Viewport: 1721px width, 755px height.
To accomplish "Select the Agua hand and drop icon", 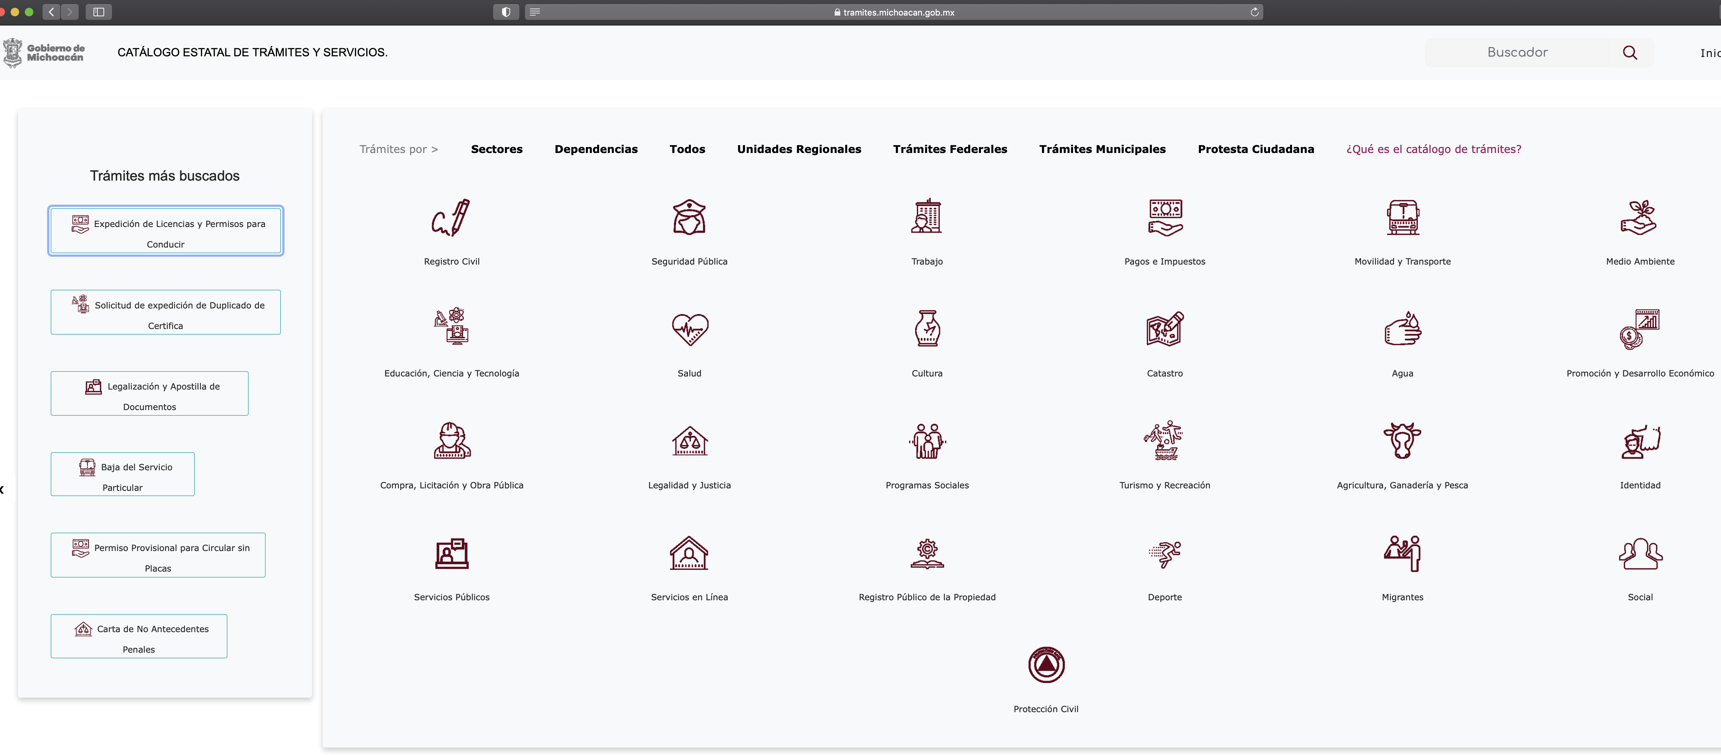I will click(1402, 328).
